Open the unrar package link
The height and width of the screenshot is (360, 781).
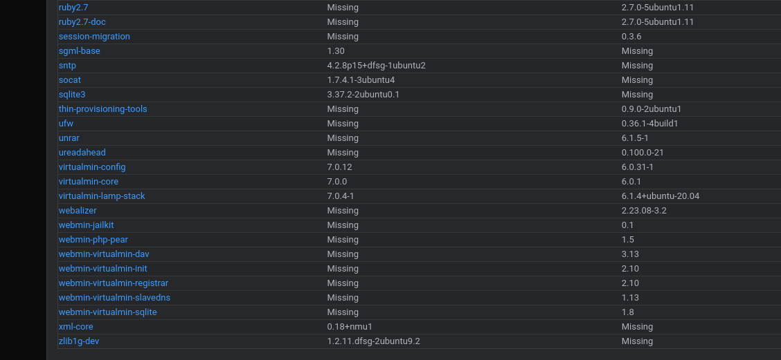coord(69,138)
